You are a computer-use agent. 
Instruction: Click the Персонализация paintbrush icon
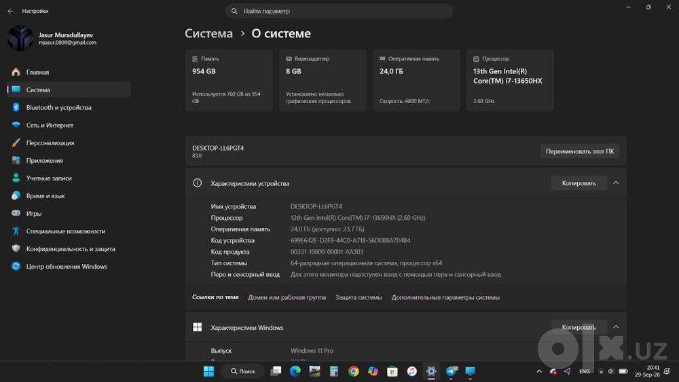tap(16, 142)
